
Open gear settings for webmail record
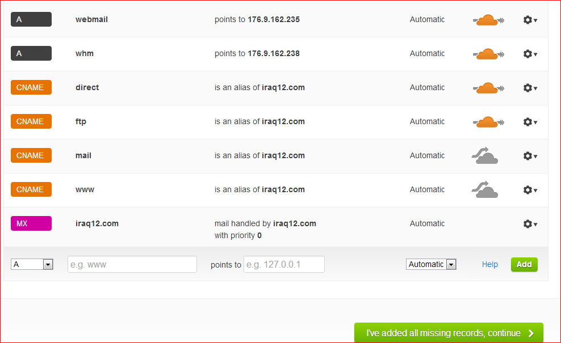click(530, 20)
